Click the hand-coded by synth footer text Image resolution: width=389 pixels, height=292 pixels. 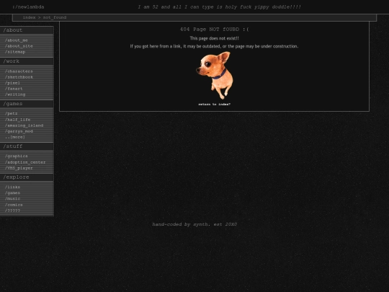tap(194, 224)
